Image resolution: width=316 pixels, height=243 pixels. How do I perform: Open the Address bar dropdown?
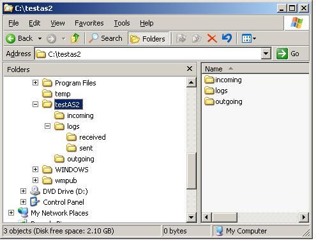266,54
